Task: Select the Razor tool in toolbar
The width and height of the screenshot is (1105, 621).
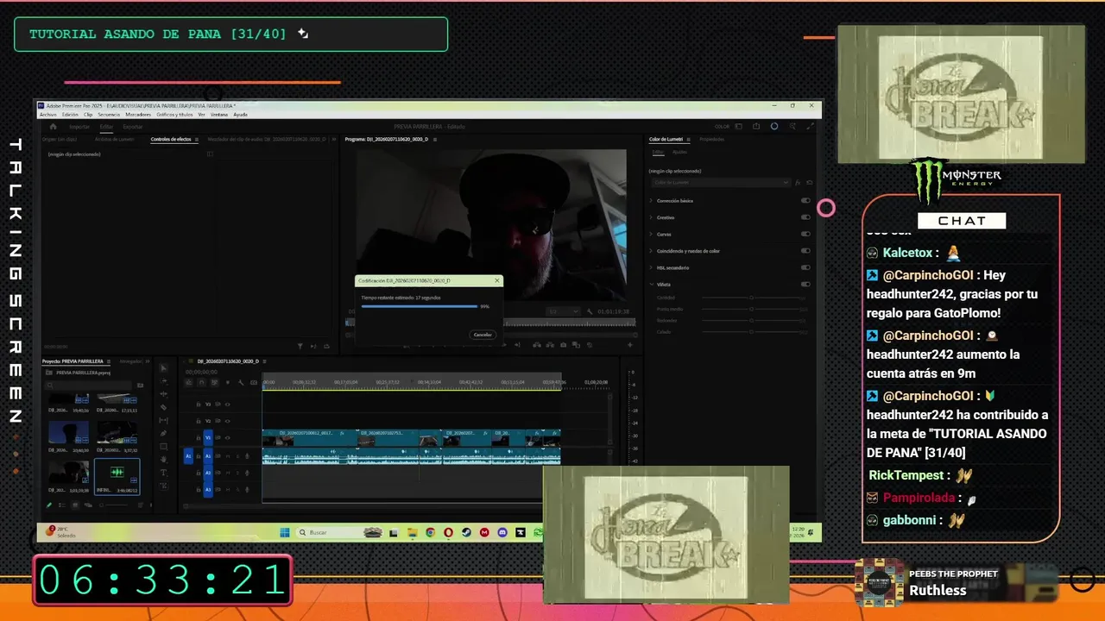Action: (164, 407)
